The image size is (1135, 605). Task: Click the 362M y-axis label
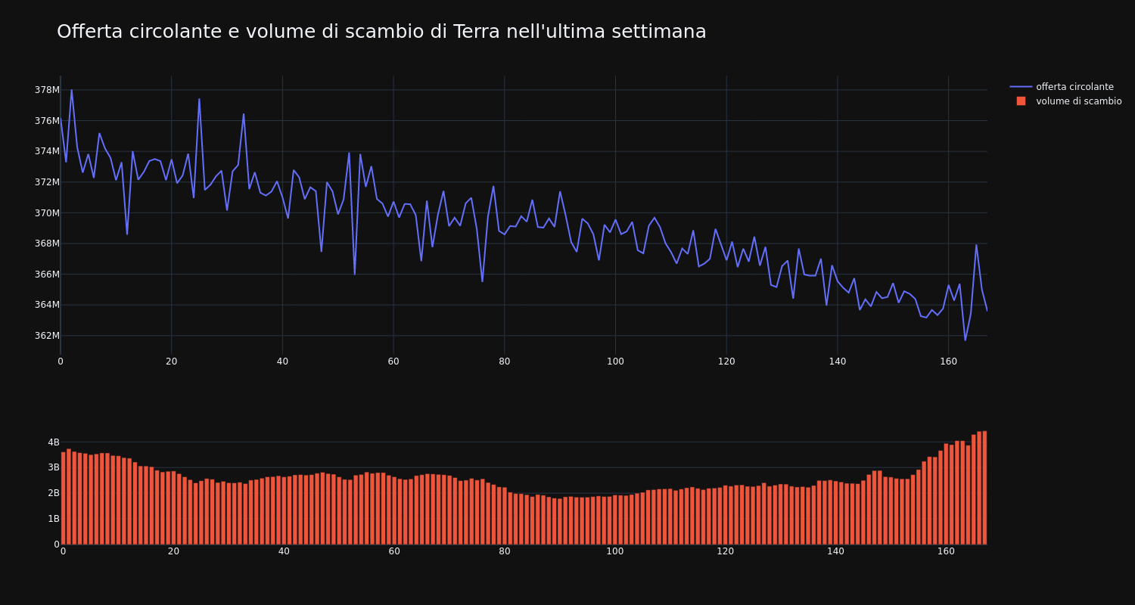click(47, 336)
